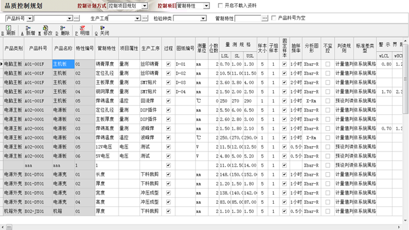Toggle the 开启不载入资料 checkbox
Screen dimensions: 409x230
(220, 5)
